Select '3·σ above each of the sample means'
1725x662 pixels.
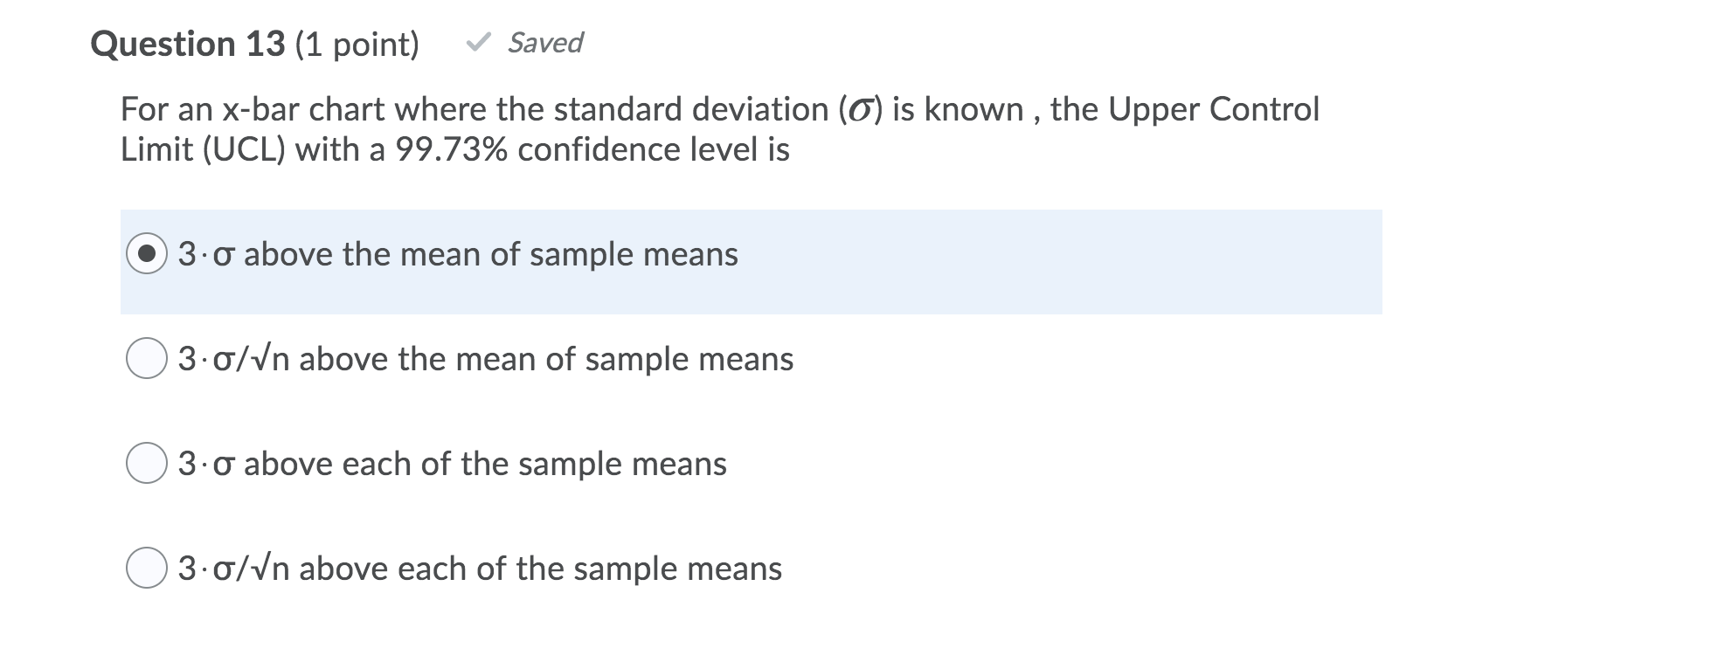point(149,462)
